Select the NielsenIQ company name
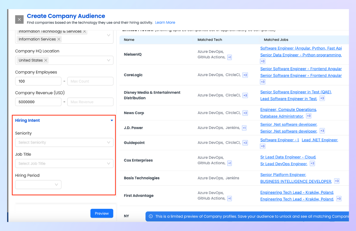 [133, 54]
